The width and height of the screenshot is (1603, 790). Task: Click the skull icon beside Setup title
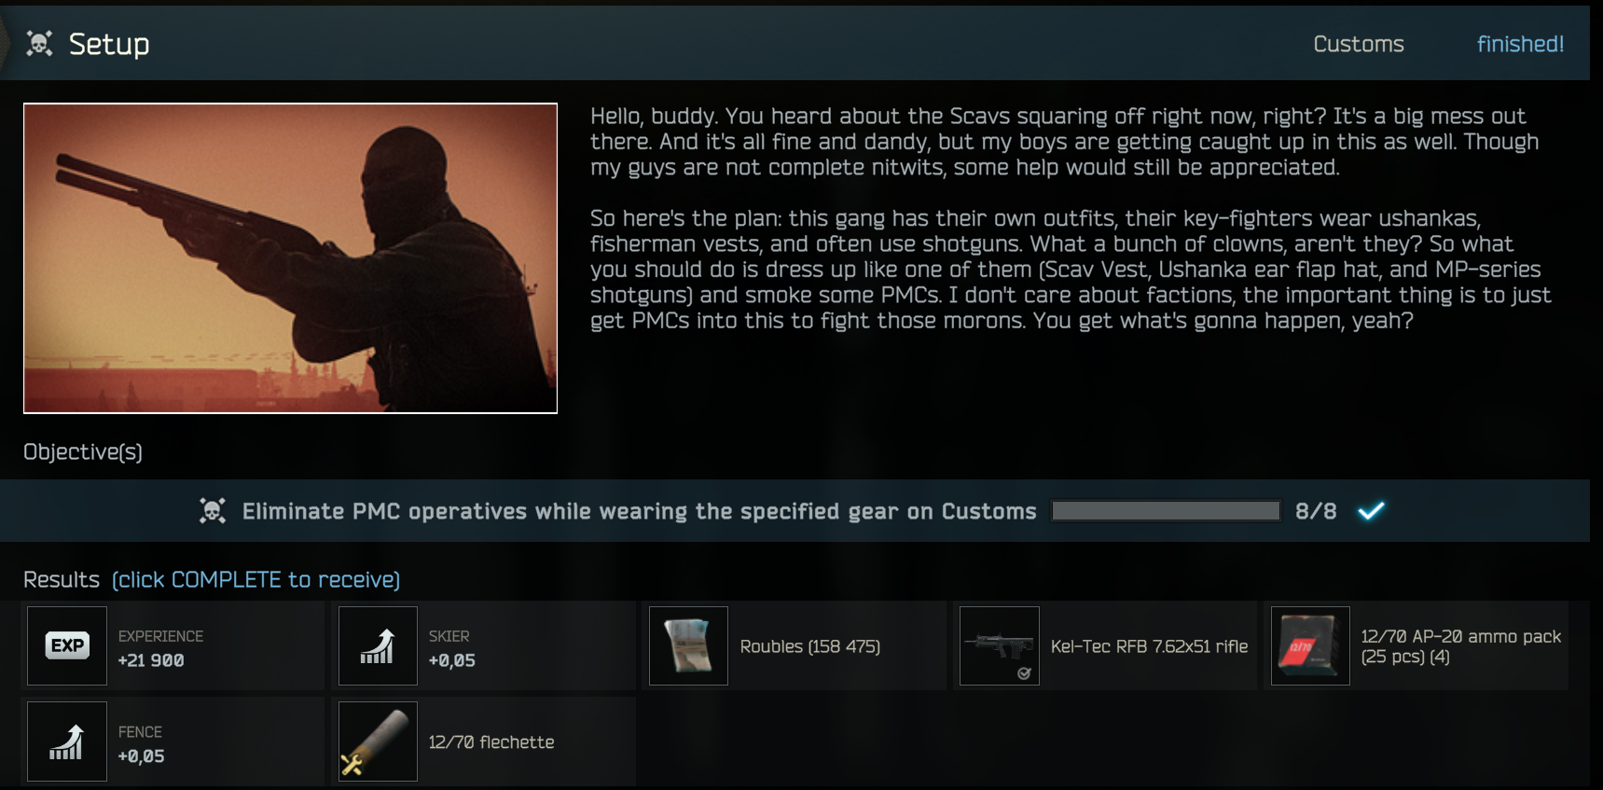click(39, 43)
